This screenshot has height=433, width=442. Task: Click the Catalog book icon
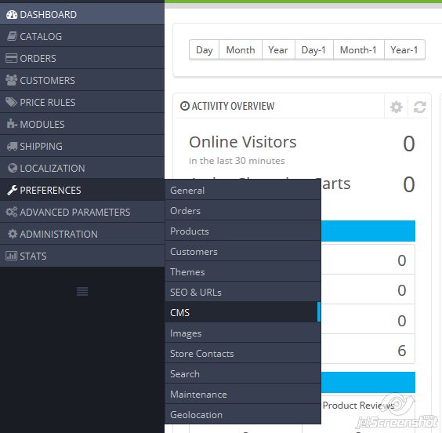pos(12,36)
